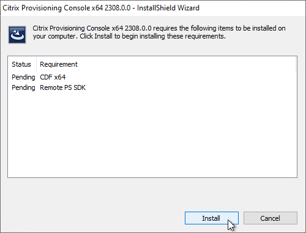Cancel the InstallShield Wizard

[271, 218]
